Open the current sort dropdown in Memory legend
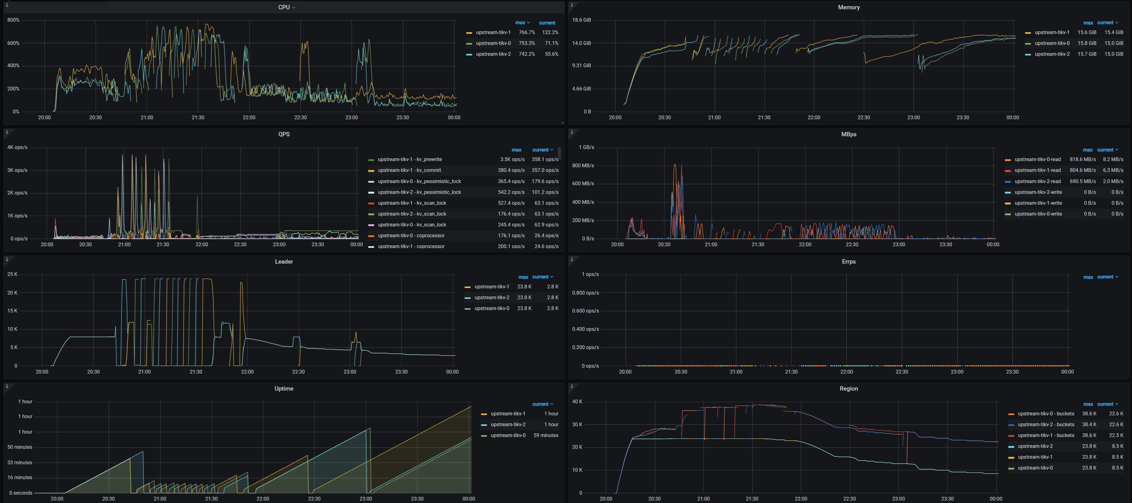Image resolution: width=1132 pixels, height=503 pixels. [x=1108, y=22]
